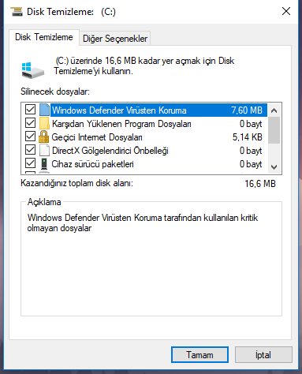Close the Disk Temizleme dialog window
Viewport: 302px width, 374px height.
pos(286,11)
